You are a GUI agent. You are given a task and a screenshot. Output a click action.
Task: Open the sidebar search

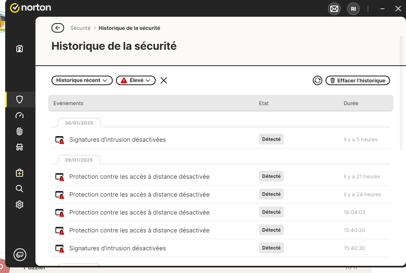click(20, 188)
